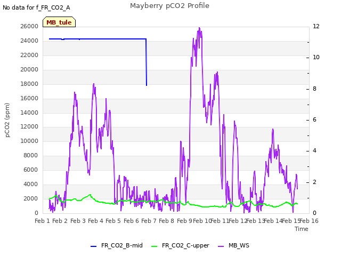Click the blue FR_CO2_B-mid legend swatch
Viewport: 341px width, 256px height.
pyautogui.click(x=93, y=246)
